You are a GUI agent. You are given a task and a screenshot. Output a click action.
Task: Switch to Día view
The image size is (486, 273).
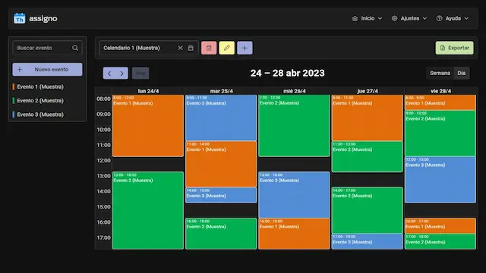tap(462, 74)
